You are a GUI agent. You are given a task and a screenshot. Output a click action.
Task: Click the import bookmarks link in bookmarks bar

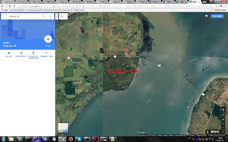[76, 10]
